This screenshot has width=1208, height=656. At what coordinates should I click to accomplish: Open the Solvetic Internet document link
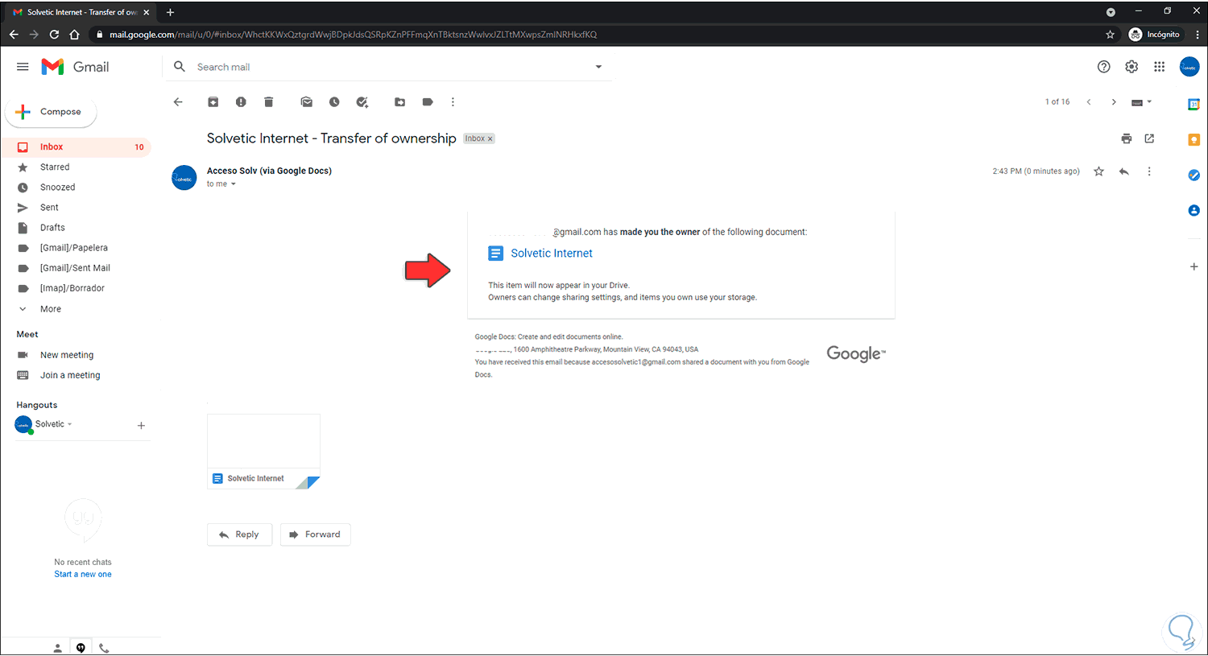(x=552, y=254)
